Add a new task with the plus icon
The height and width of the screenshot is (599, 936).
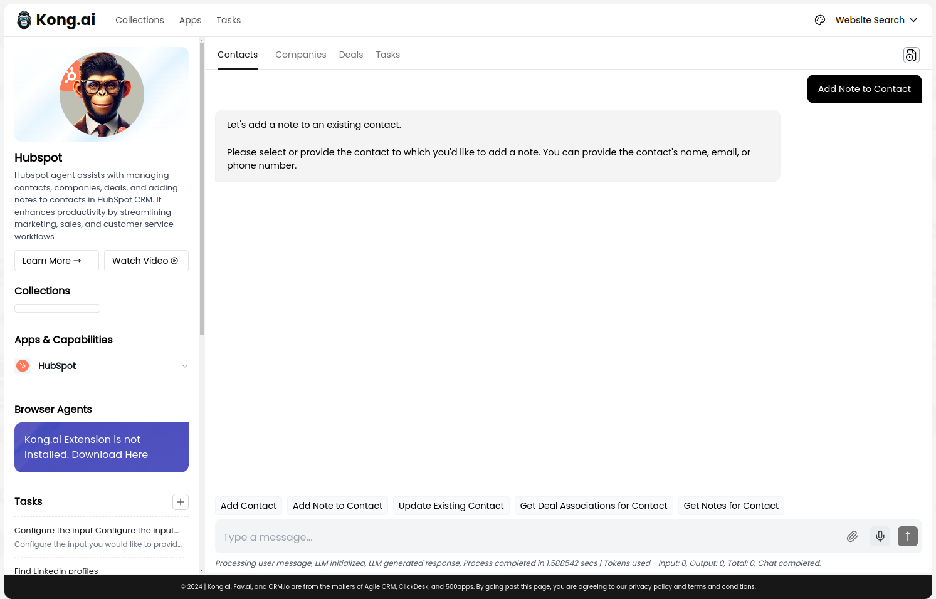point(181,502)
